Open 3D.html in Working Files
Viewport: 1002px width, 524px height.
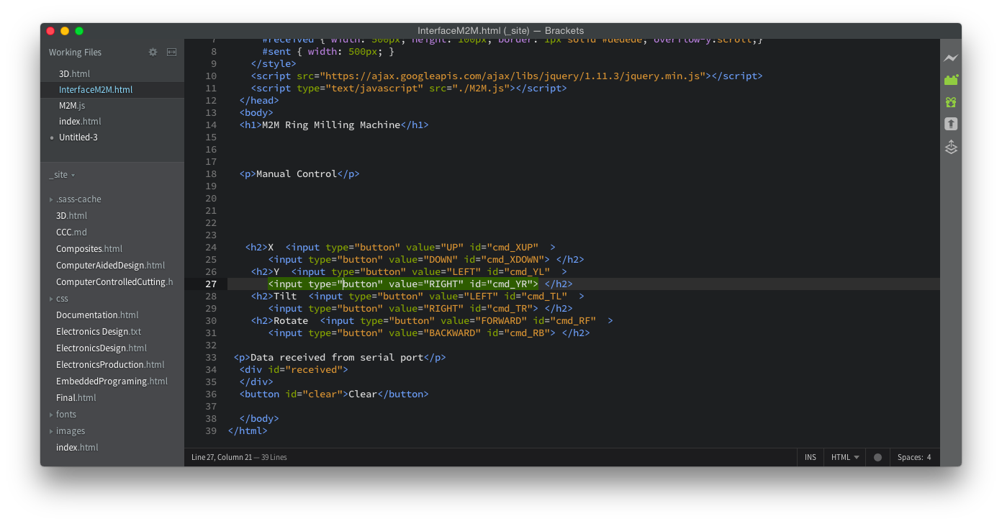(x=74, y=74)
